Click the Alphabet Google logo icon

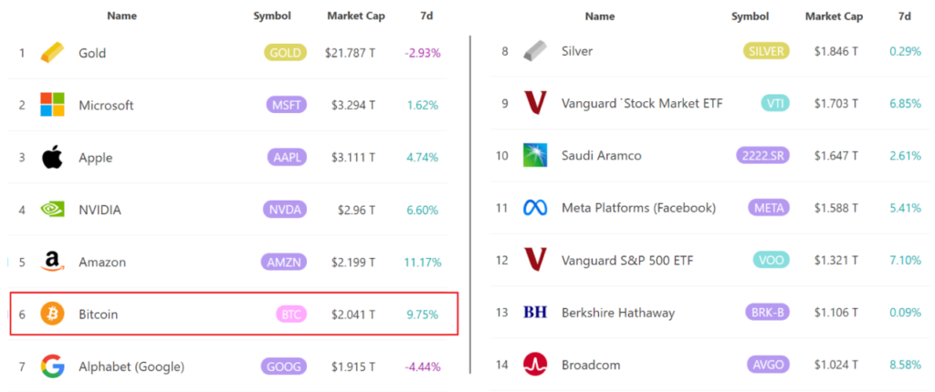point(52,366)
